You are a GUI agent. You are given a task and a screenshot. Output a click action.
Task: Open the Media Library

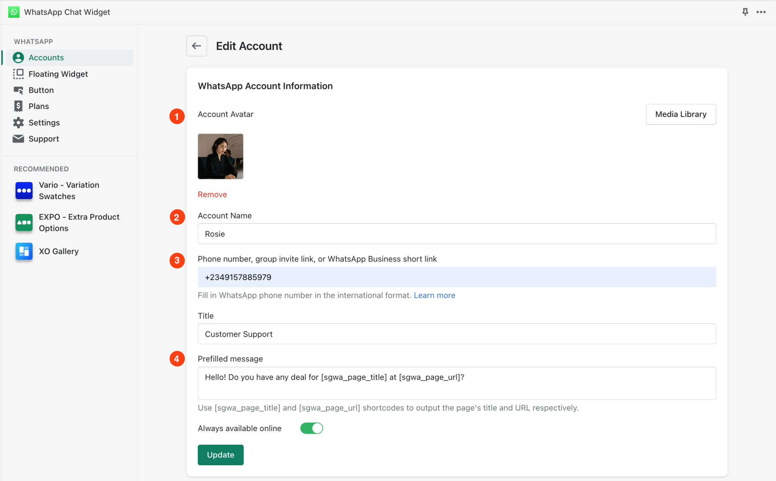pos(681,114)
